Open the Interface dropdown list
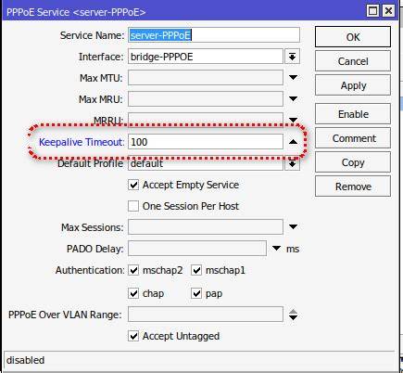 [293, 57]
